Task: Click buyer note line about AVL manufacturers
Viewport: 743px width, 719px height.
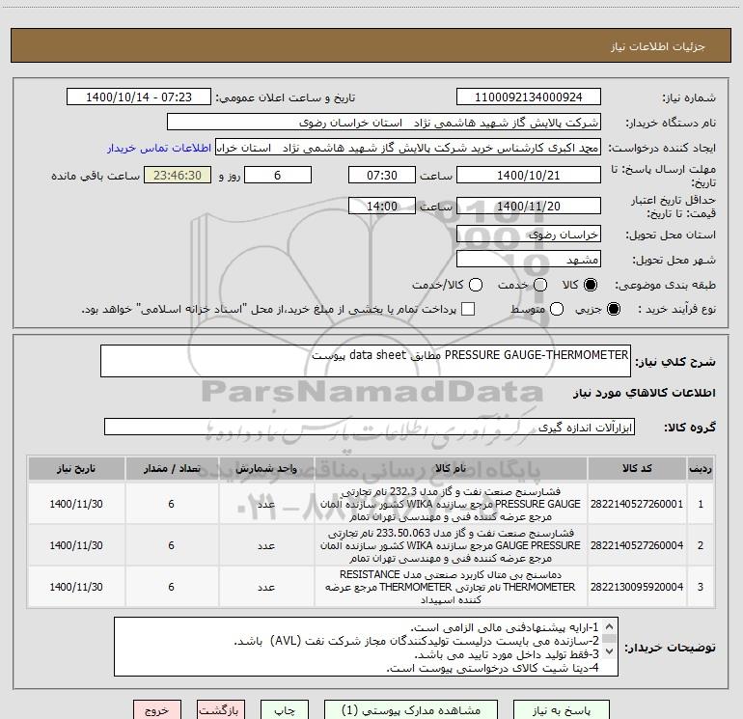Action: tap(417, 641)
